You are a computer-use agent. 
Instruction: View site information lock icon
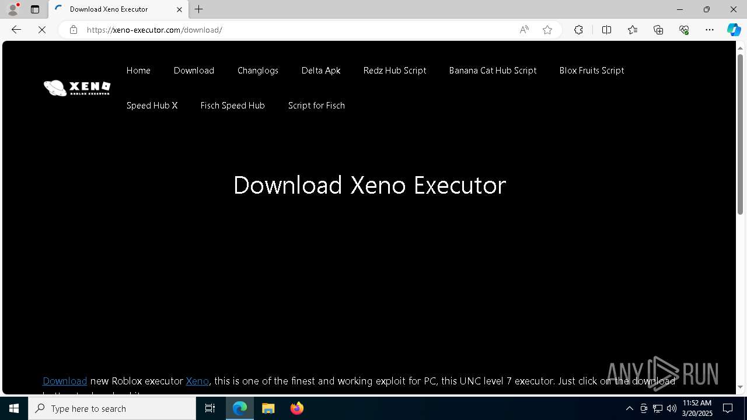(73, 30)
